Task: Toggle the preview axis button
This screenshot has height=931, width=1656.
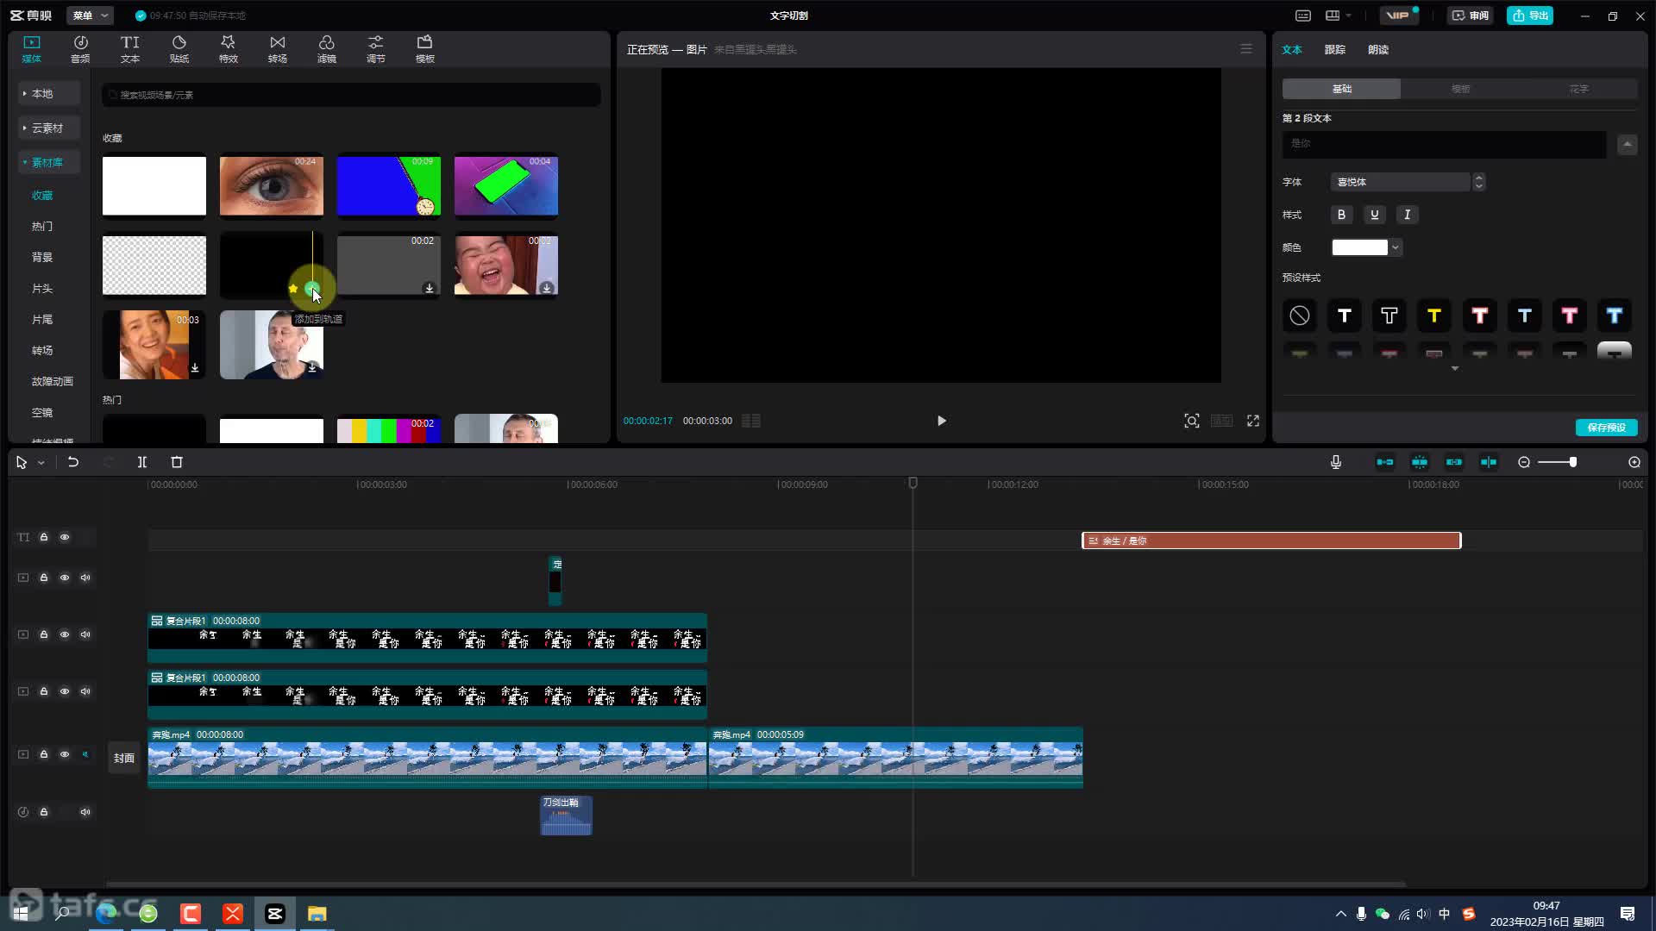Action: point(1489,462)
